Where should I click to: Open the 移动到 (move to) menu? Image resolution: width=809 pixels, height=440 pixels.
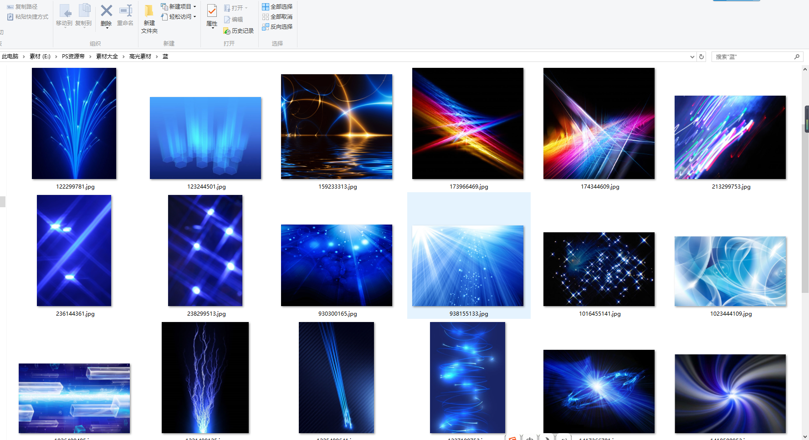(x=64, y=15)
